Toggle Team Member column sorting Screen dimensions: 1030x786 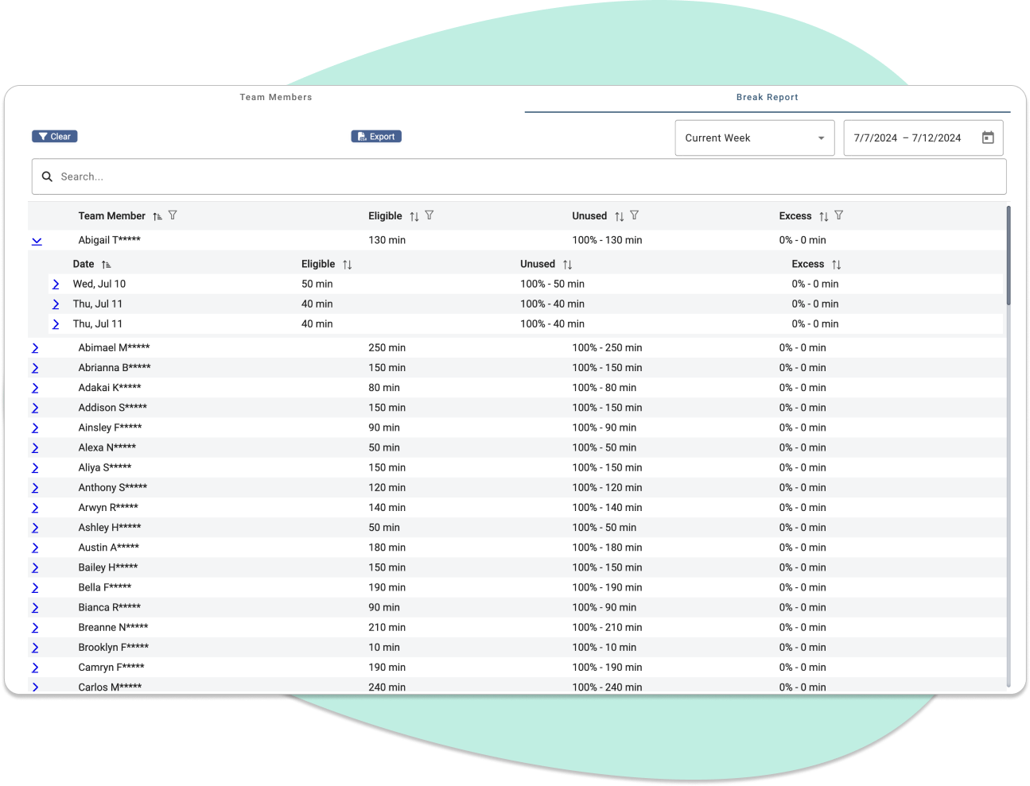point(157,215)
